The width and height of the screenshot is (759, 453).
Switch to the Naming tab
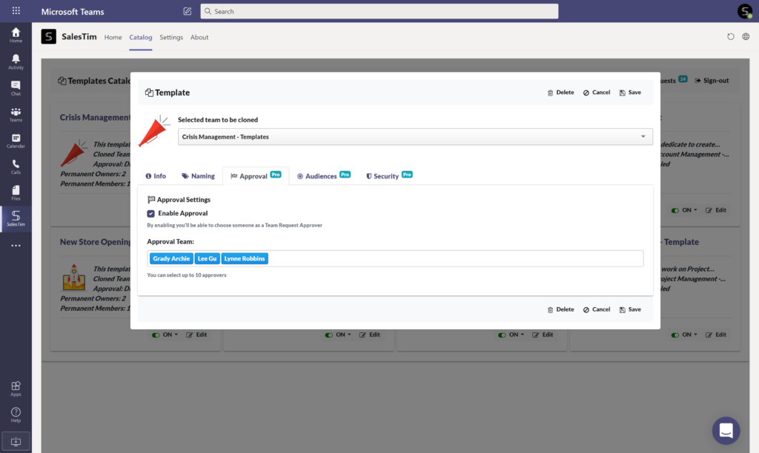(x=198, y=176)
